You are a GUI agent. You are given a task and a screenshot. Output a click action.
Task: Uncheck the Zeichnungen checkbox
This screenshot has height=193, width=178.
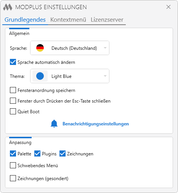click(63, 153)
